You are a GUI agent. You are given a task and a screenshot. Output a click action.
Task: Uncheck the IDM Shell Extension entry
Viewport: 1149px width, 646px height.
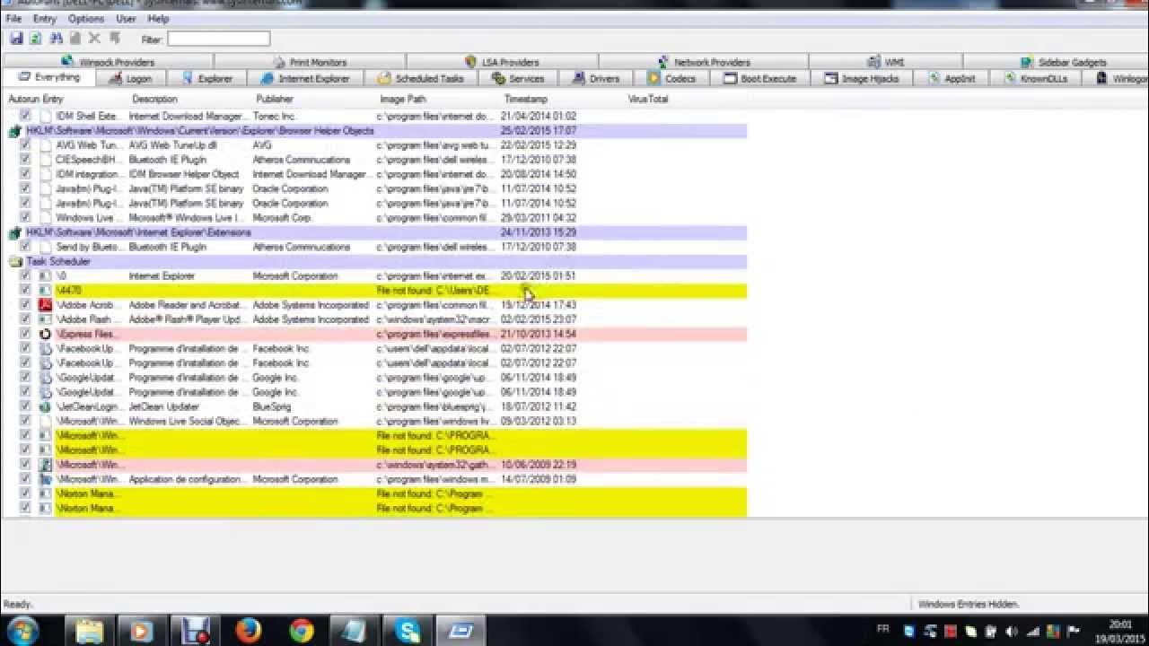25,116
